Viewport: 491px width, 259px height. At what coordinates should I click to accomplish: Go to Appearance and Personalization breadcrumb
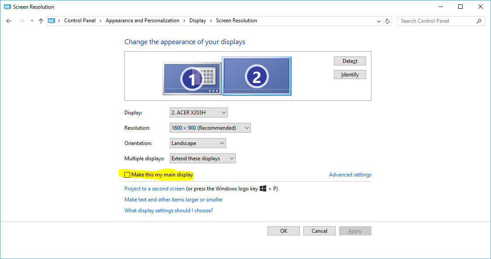[x=142, y=21]
